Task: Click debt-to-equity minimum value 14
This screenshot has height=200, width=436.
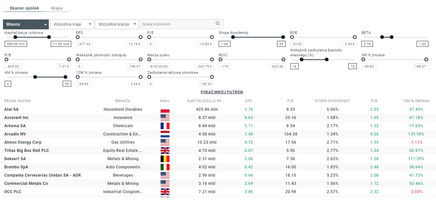Action: pyautogui.click(x=294, y=66)
